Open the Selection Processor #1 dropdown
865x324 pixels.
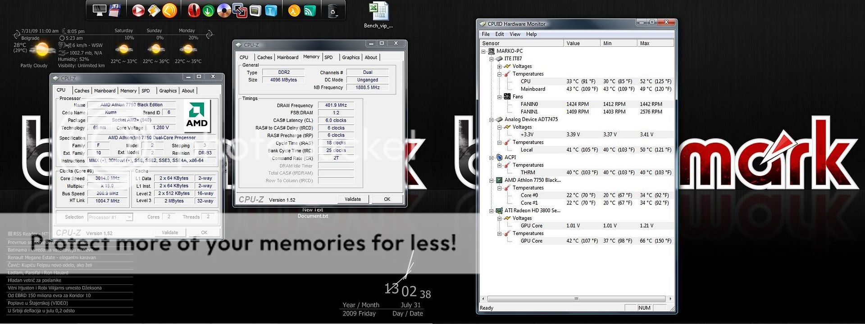click(129, 217)
